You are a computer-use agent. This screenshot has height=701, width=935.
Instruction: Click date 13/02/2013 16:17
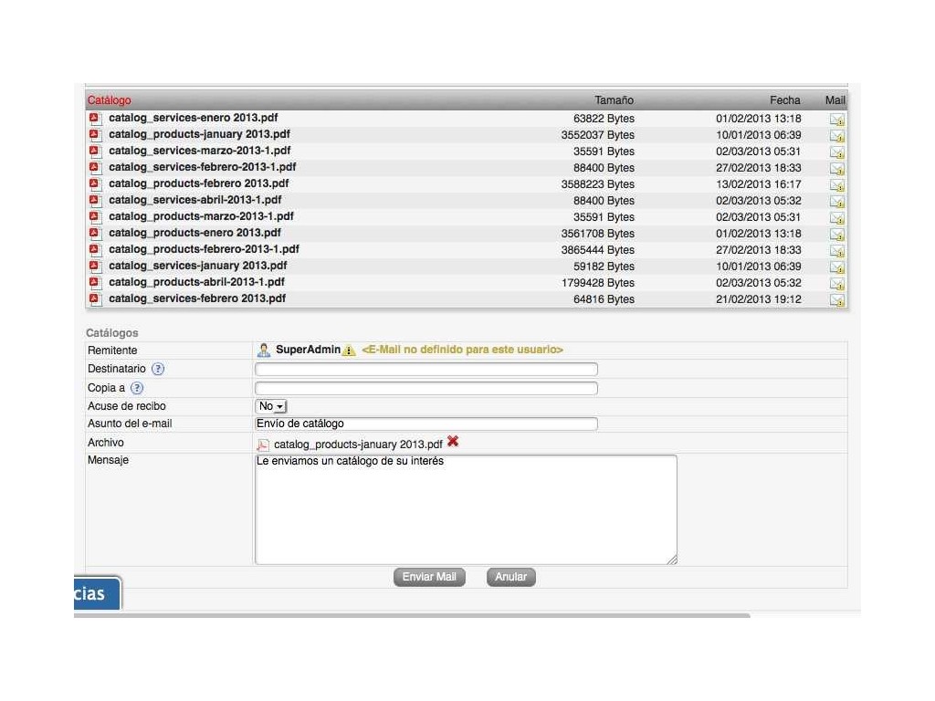point(759,184)
